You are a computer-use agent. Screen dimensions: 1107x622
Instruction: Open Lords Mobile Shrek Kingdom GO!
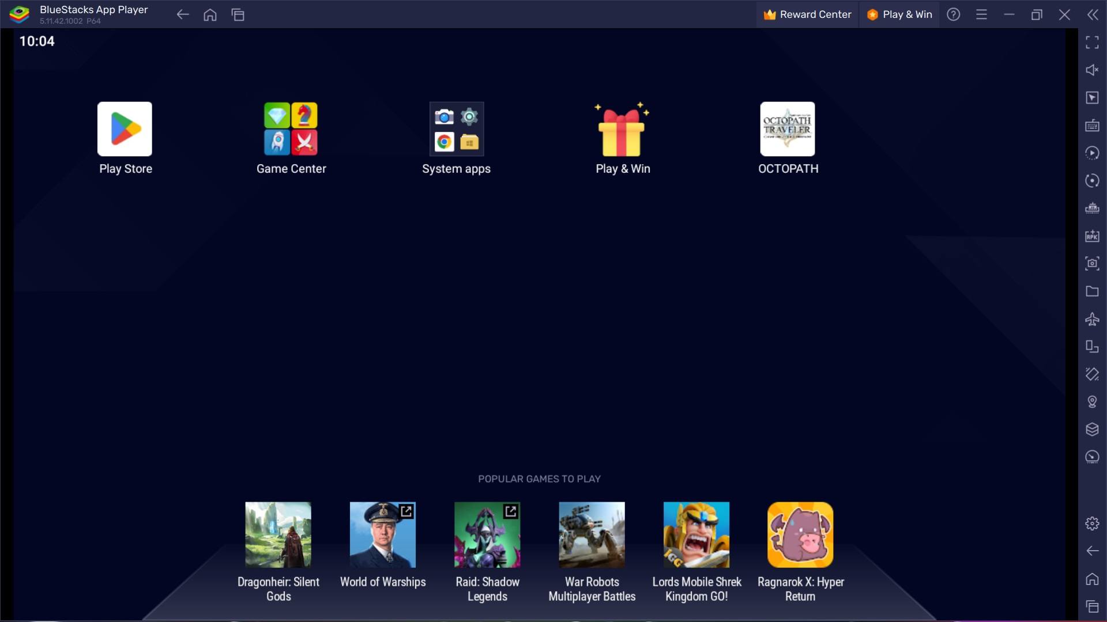coord(696,534)
